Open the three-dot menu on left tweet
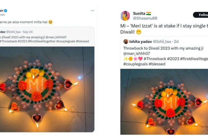Screen dimensions: 208x138 (x=92, y=11)
